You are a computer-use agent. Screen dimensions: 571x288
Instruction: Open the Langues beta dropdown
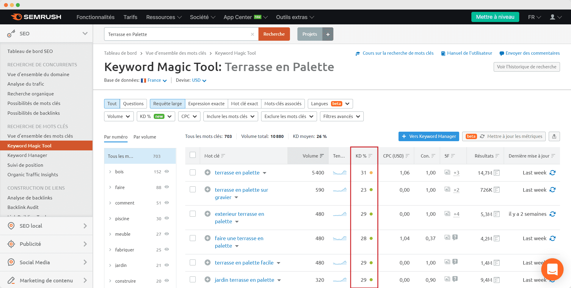coord(330,103)
